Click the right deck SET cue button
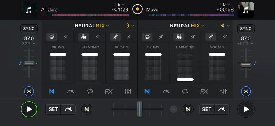This screenshot has height=126, width=275. click(x=207, y=109)
